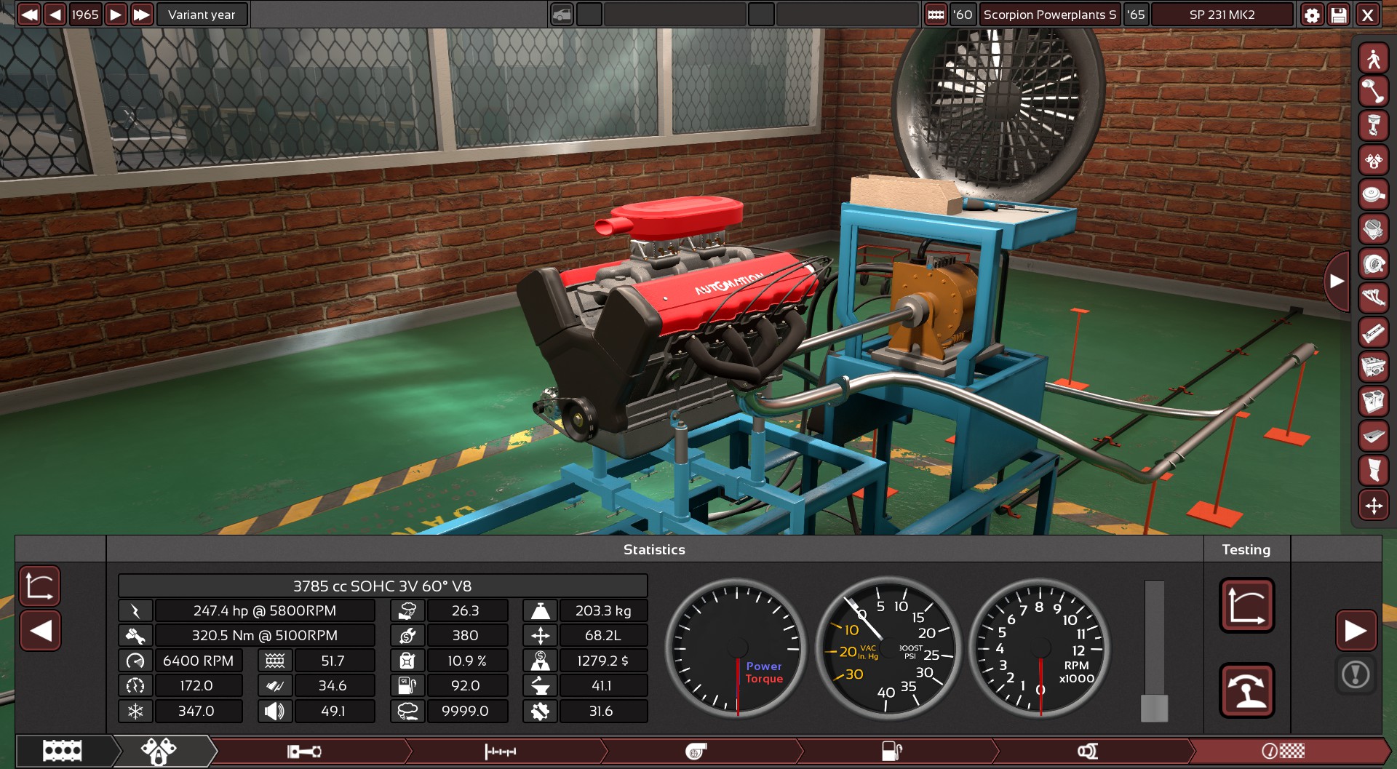Image resolution: width=1397 pixels, height=769 pixels.
Task: Go to next page with right arrow button
Action: point(1355,631)
